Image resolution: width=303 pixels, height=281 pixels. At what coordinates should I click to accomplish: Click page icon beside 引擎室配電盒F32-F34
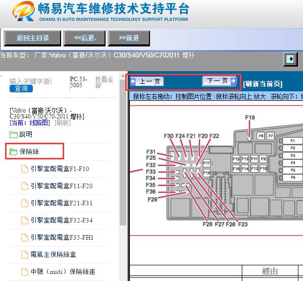[25, 220]
